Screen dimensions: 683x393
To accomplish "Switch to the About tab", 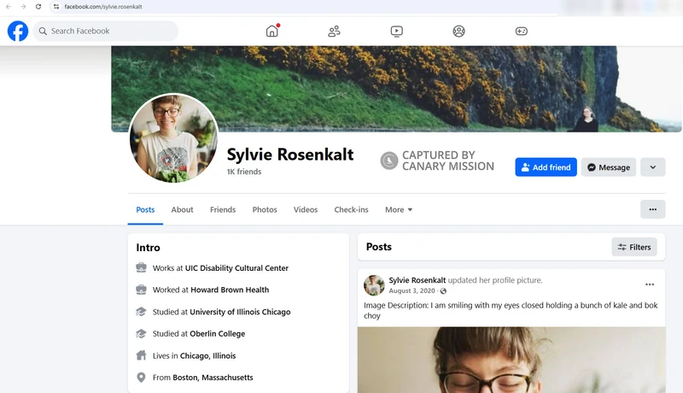I will (x=182, y=209).
